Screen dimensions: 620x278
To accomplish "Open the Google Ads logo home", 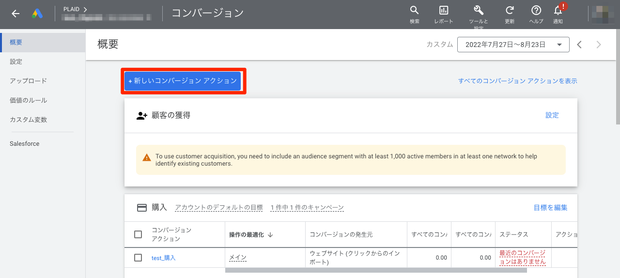I will (x=37, y=14).
